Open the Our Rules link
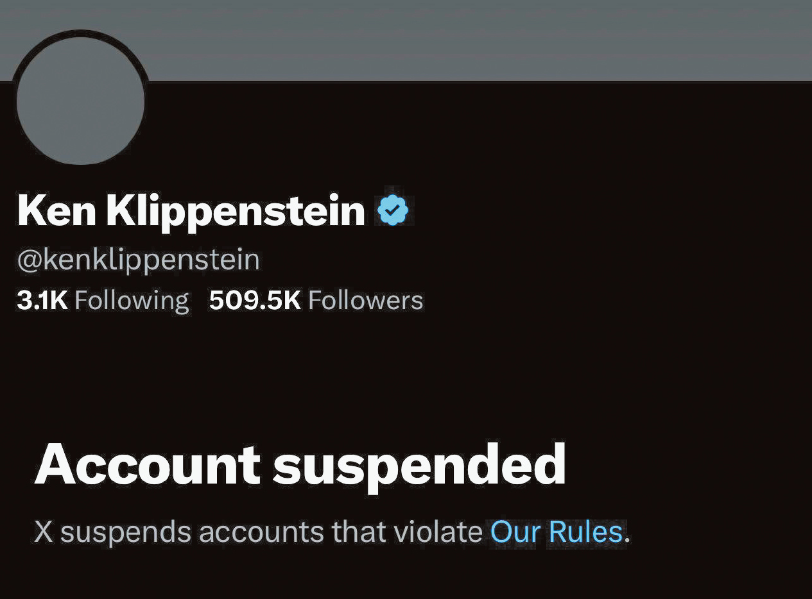This screenshot has width=812, height=599. pos(557,532)
